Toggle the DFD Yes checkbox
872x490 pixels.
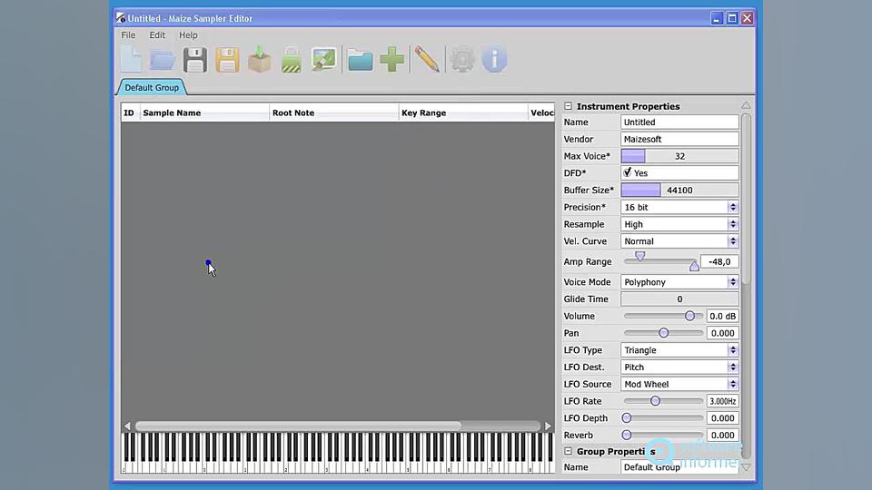tap(628, 172)
